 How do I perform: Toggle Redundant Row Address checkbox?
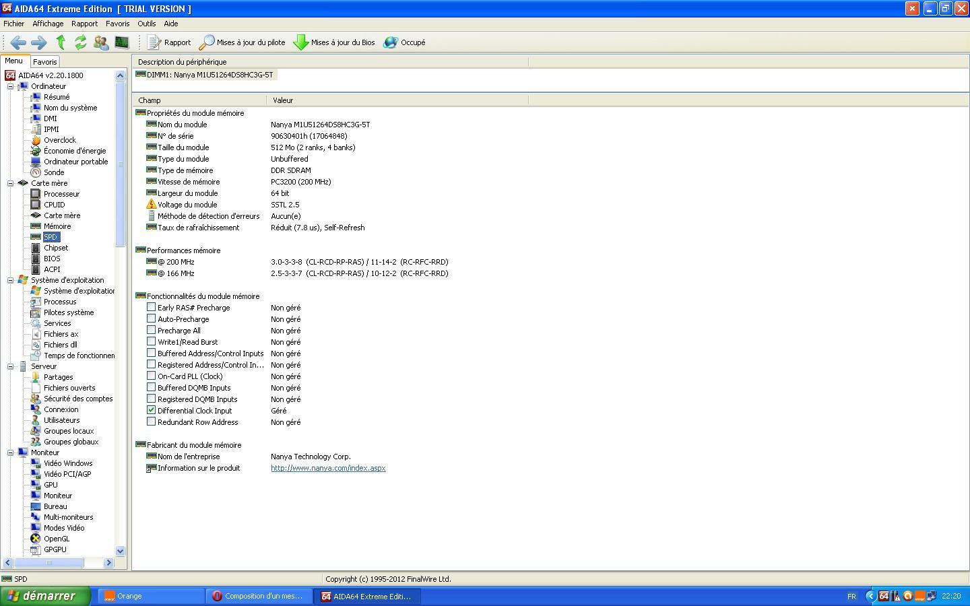[x=151, y=422]
